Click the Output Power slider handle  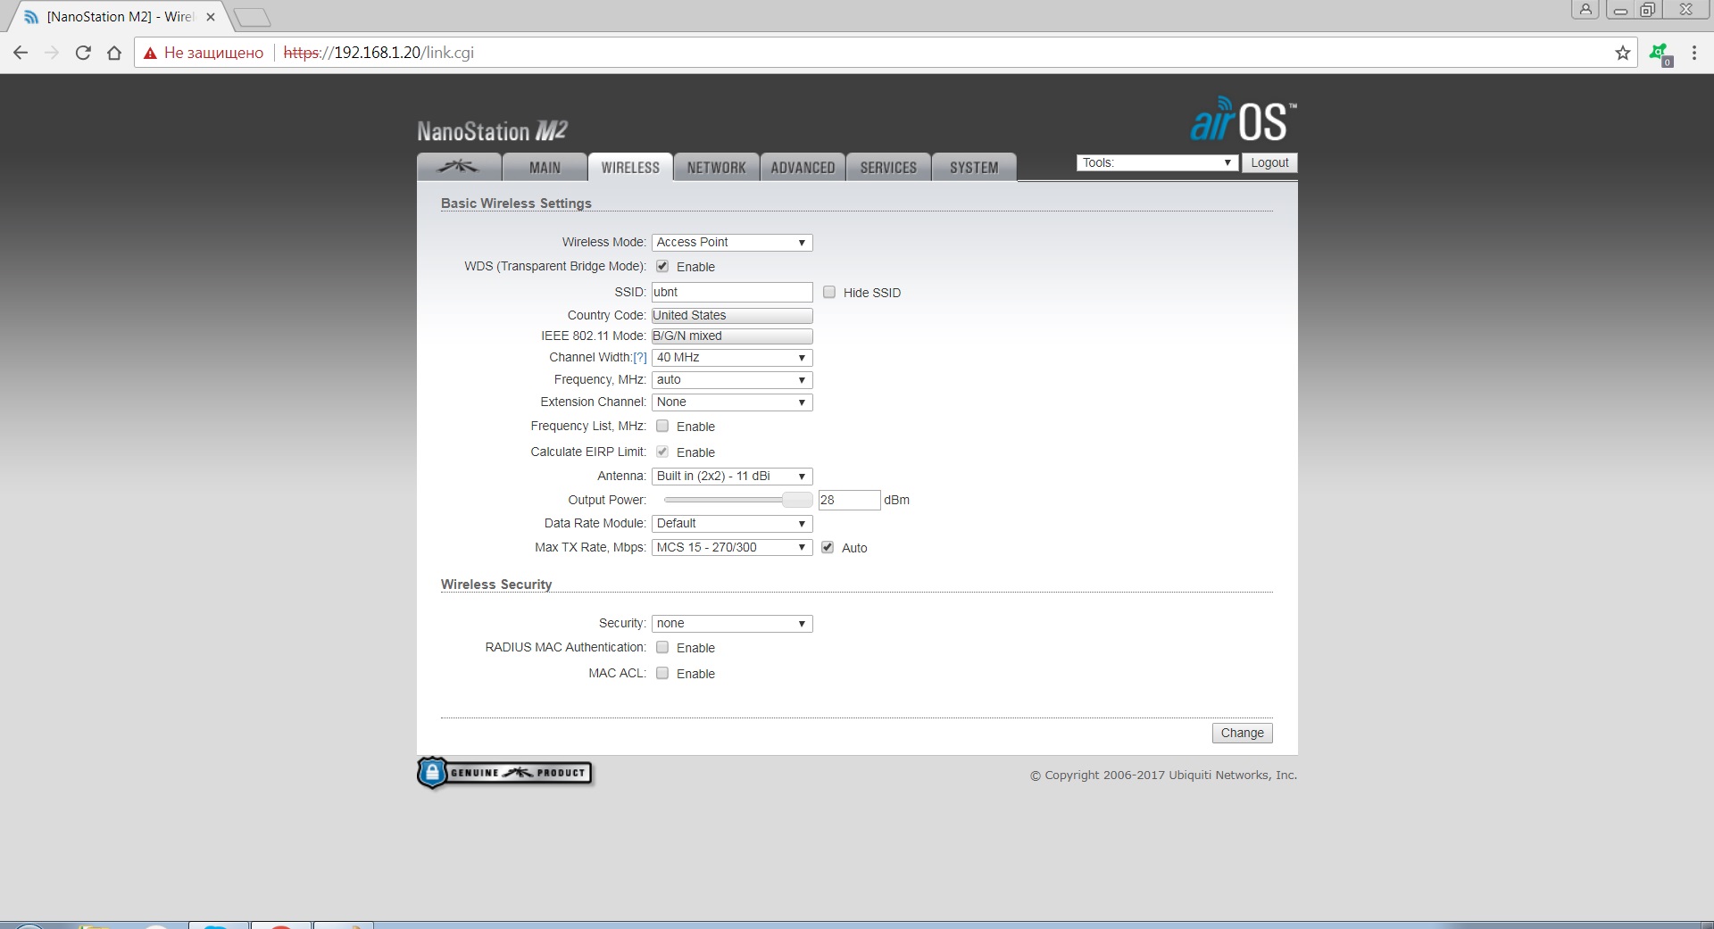[x=797, y=500]
